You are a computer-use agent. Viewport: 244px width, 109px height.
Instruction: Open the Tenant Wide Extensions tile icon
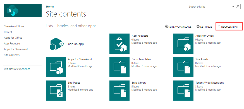(183, 91)
